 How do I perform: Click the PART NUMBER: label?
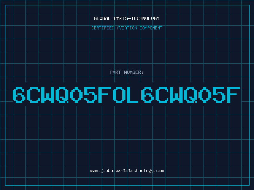tap(127, 72)
